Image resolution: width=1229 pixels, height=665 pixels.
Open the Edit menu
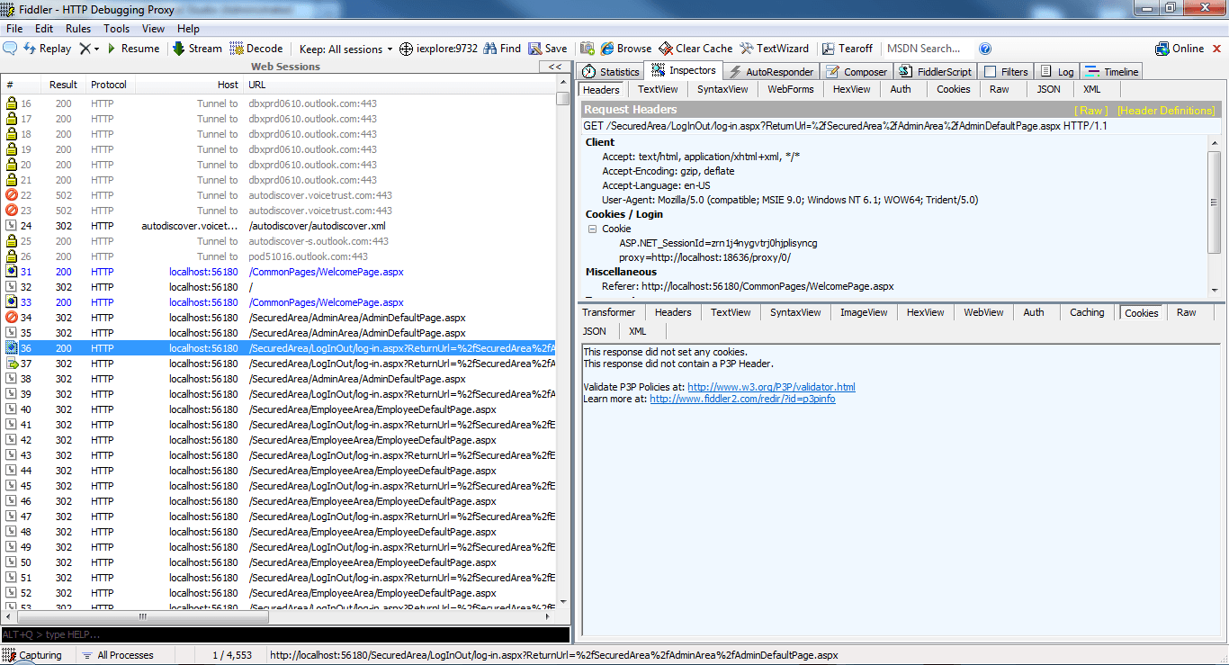point(44,29)
